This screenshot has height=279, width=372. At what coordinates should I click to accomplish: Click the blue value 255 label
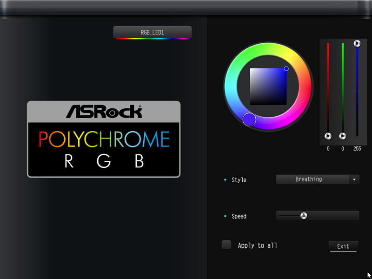pos(357,149)
